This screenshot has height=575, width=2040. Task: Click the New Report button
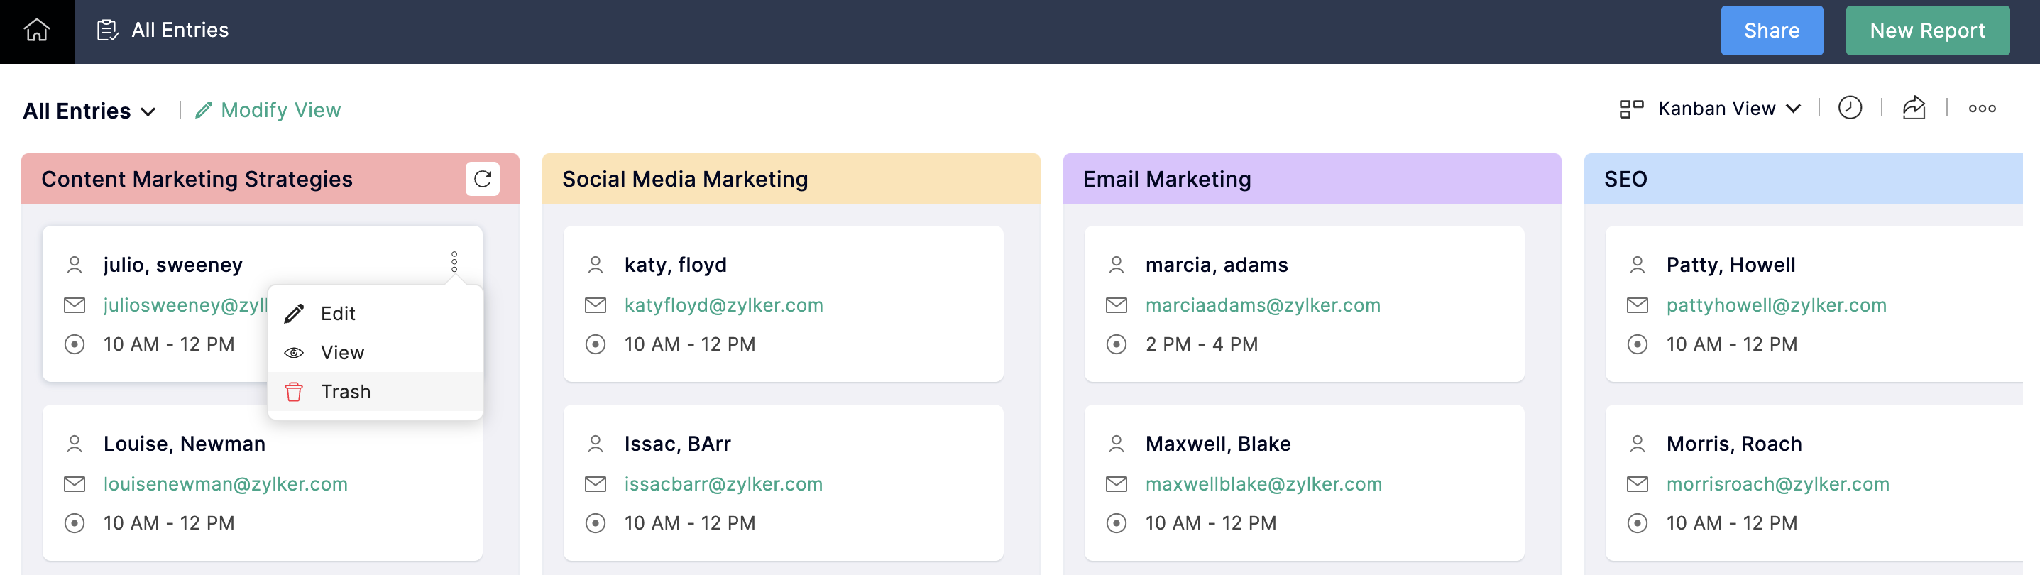1926,31
